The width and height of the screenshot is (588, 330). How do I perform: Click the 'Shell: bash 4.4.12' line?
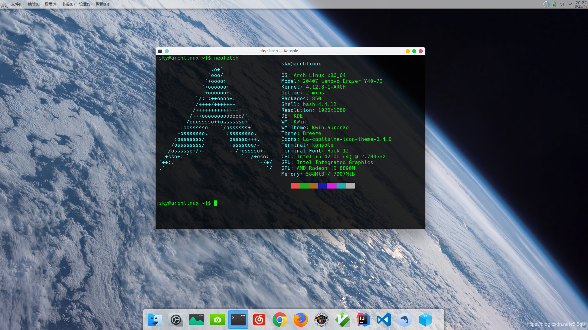(x=309, y=105)
